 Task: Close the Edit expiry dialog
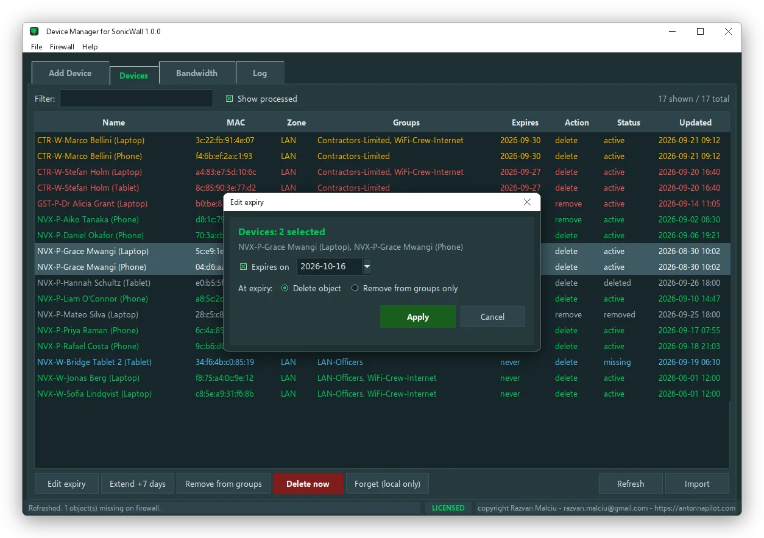tap(527, 202)
